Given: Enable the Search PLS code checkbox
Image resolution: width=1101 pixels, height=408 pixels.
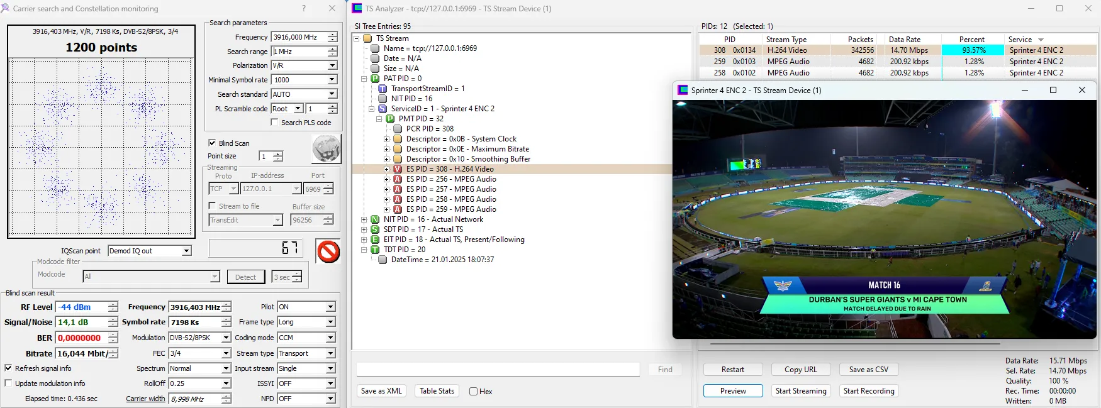Looking at the screenshot, I should (x=274, y=123).
